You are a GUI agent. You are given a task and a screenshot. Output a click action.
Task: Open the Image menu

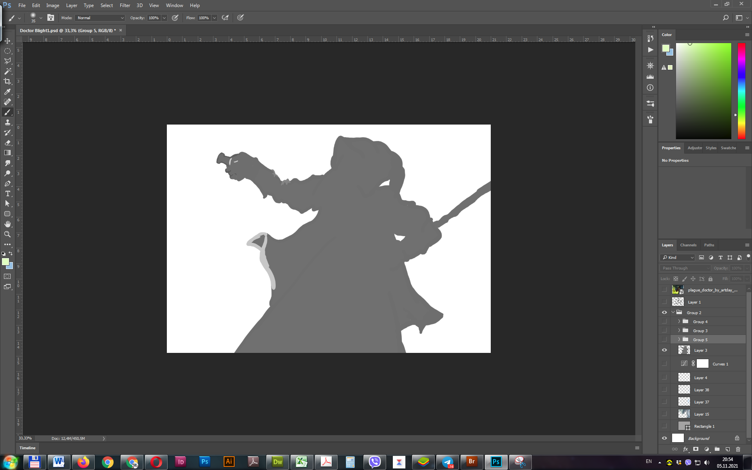point(52,5)
